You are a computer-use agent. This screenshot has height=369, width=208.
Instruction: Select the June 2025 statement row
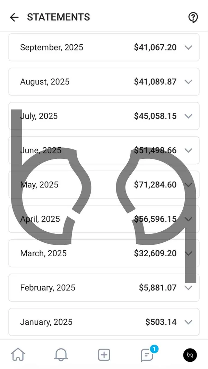[x=104, y=150]
